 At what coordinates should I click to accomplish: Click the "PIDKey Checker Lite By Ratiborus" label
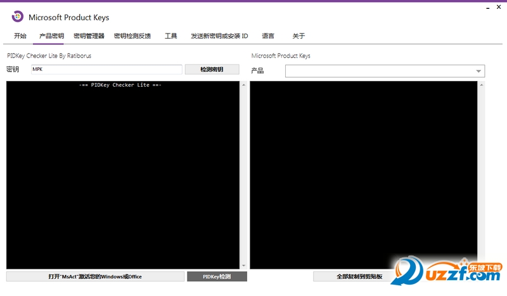pos(49,56)
